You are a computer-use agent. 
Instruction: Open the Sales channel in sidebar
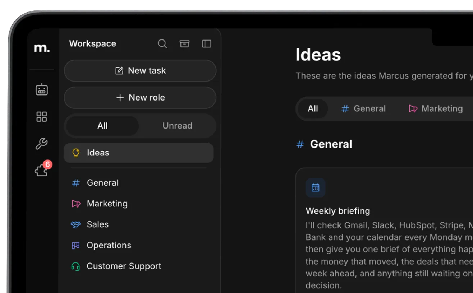[139, 224]
